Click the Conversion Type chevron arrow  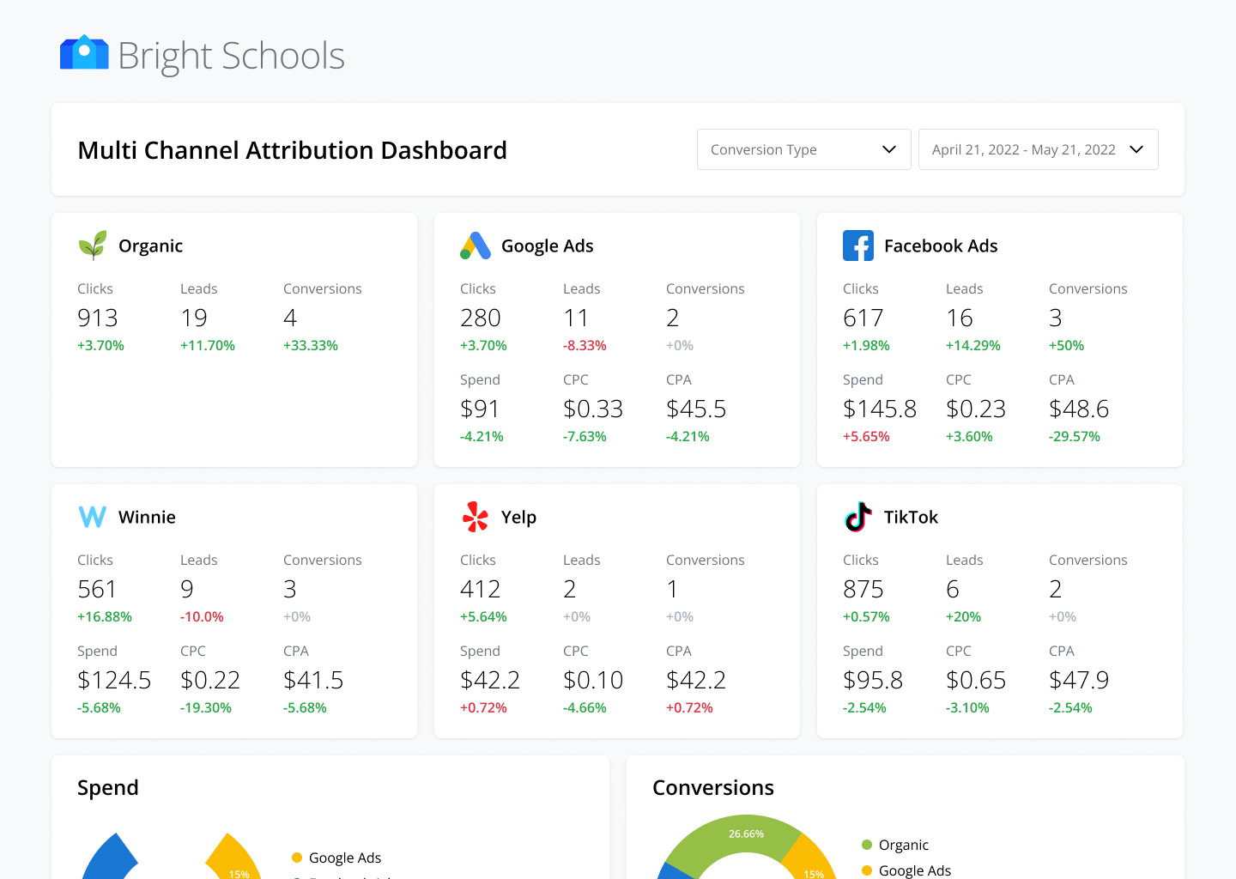click(889, 149)
